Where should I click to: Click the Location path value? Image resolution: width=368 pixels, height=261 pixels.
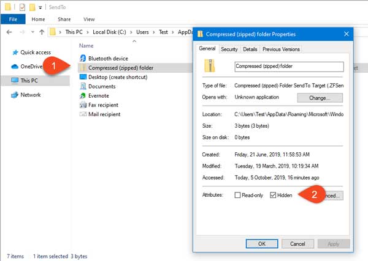click(x=289, y=114)
